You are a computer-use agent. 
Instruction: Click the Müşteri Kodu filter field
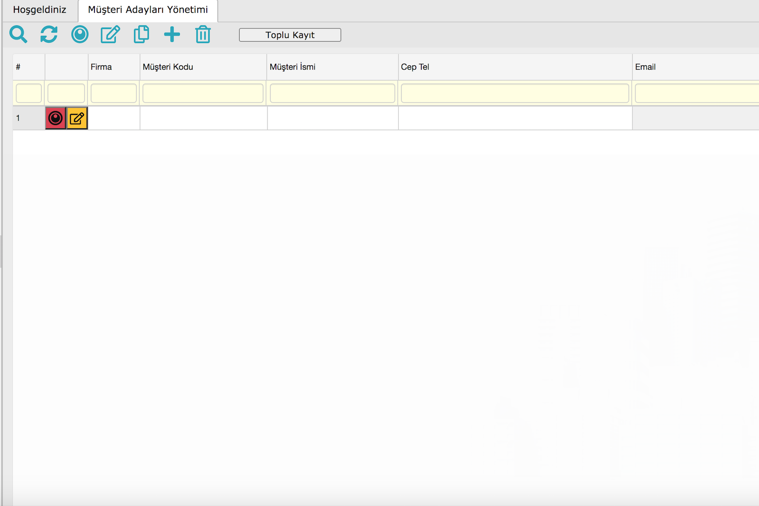click(203, 93)
